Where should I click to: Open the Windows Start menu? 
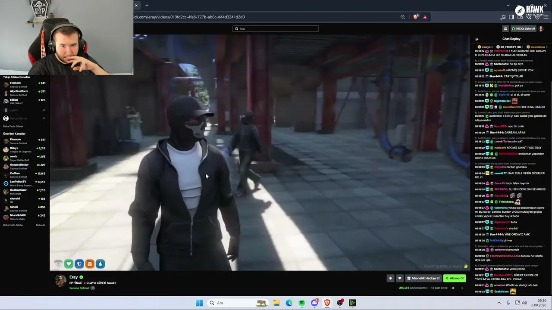199,303
